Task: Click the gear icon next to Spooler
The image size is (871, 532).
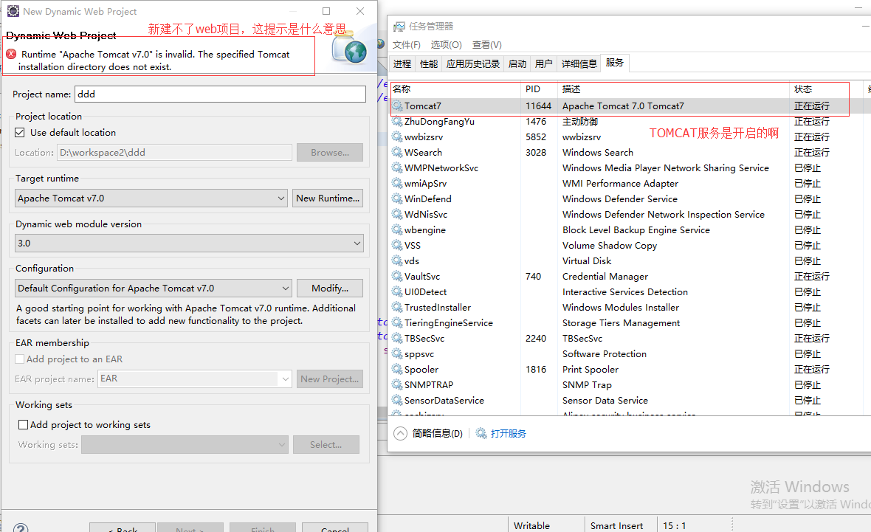Action: tap(397, 369)
